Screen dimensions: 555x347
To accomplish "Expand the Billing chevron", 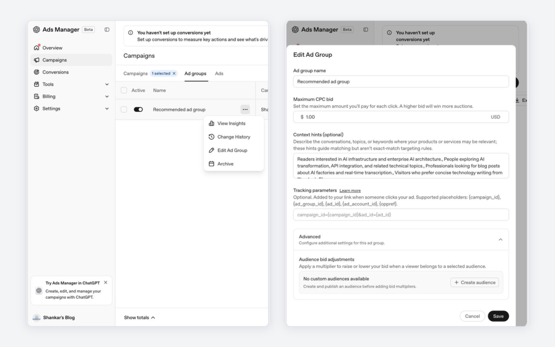I will pyautogui.click(x=107, y=97).
